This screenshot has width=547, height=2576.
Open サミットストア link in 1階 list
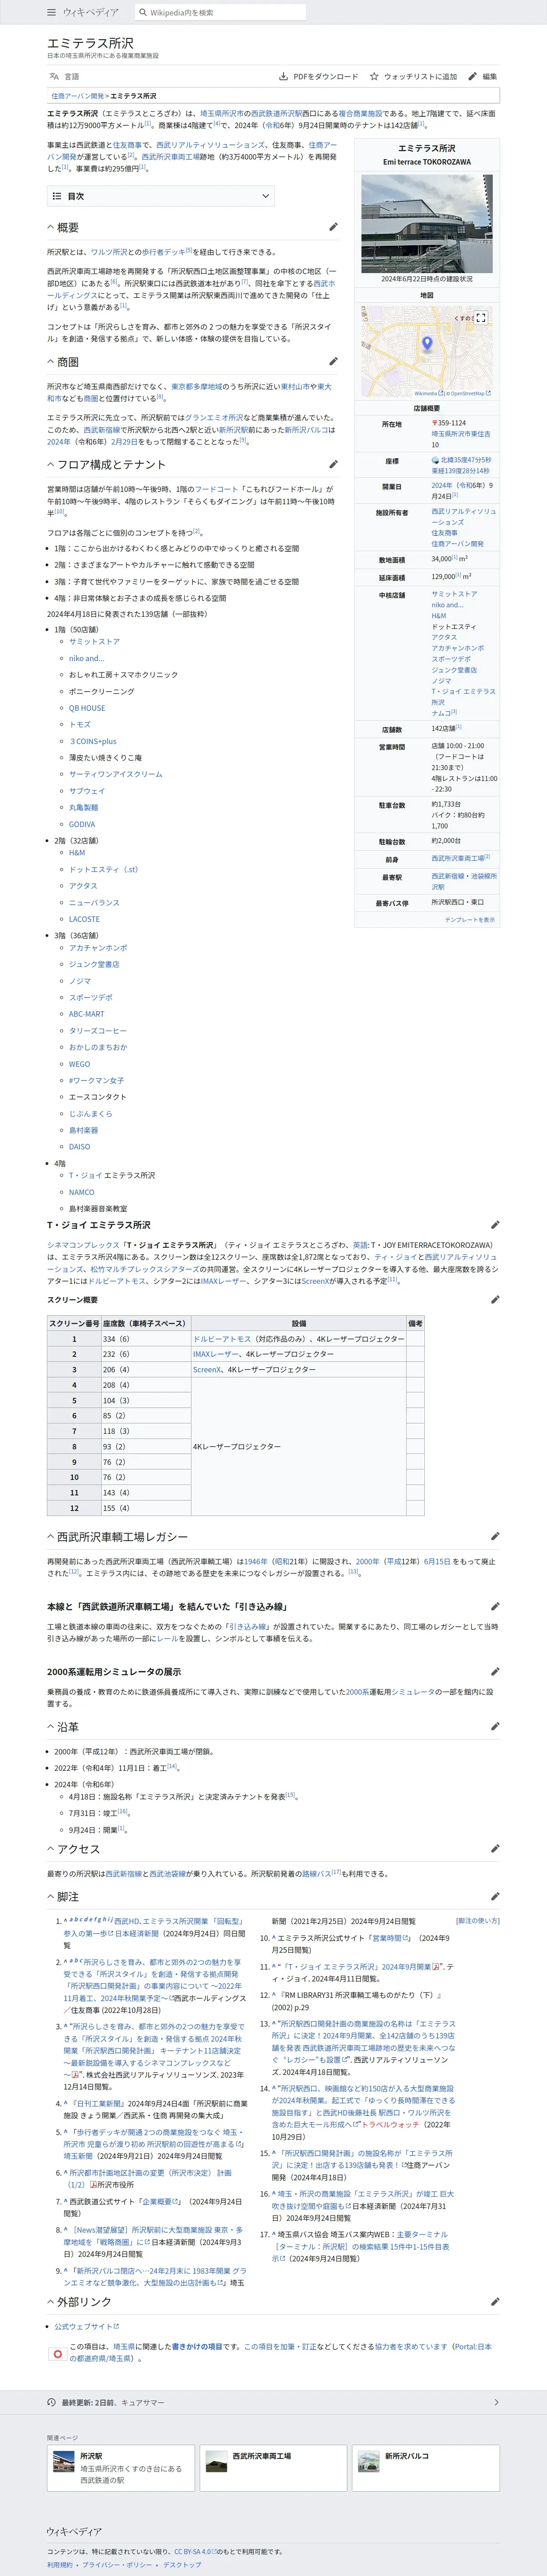(x=94, y=642)
